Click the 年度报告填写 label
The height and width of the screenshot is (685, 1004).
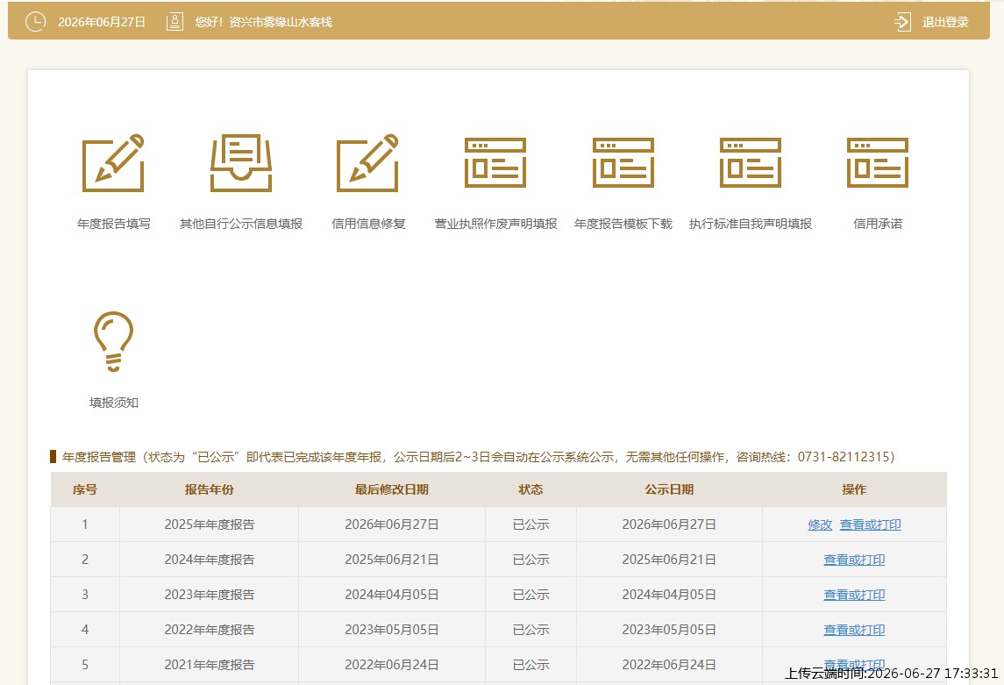pyautogui.click(x=113, y=224)
